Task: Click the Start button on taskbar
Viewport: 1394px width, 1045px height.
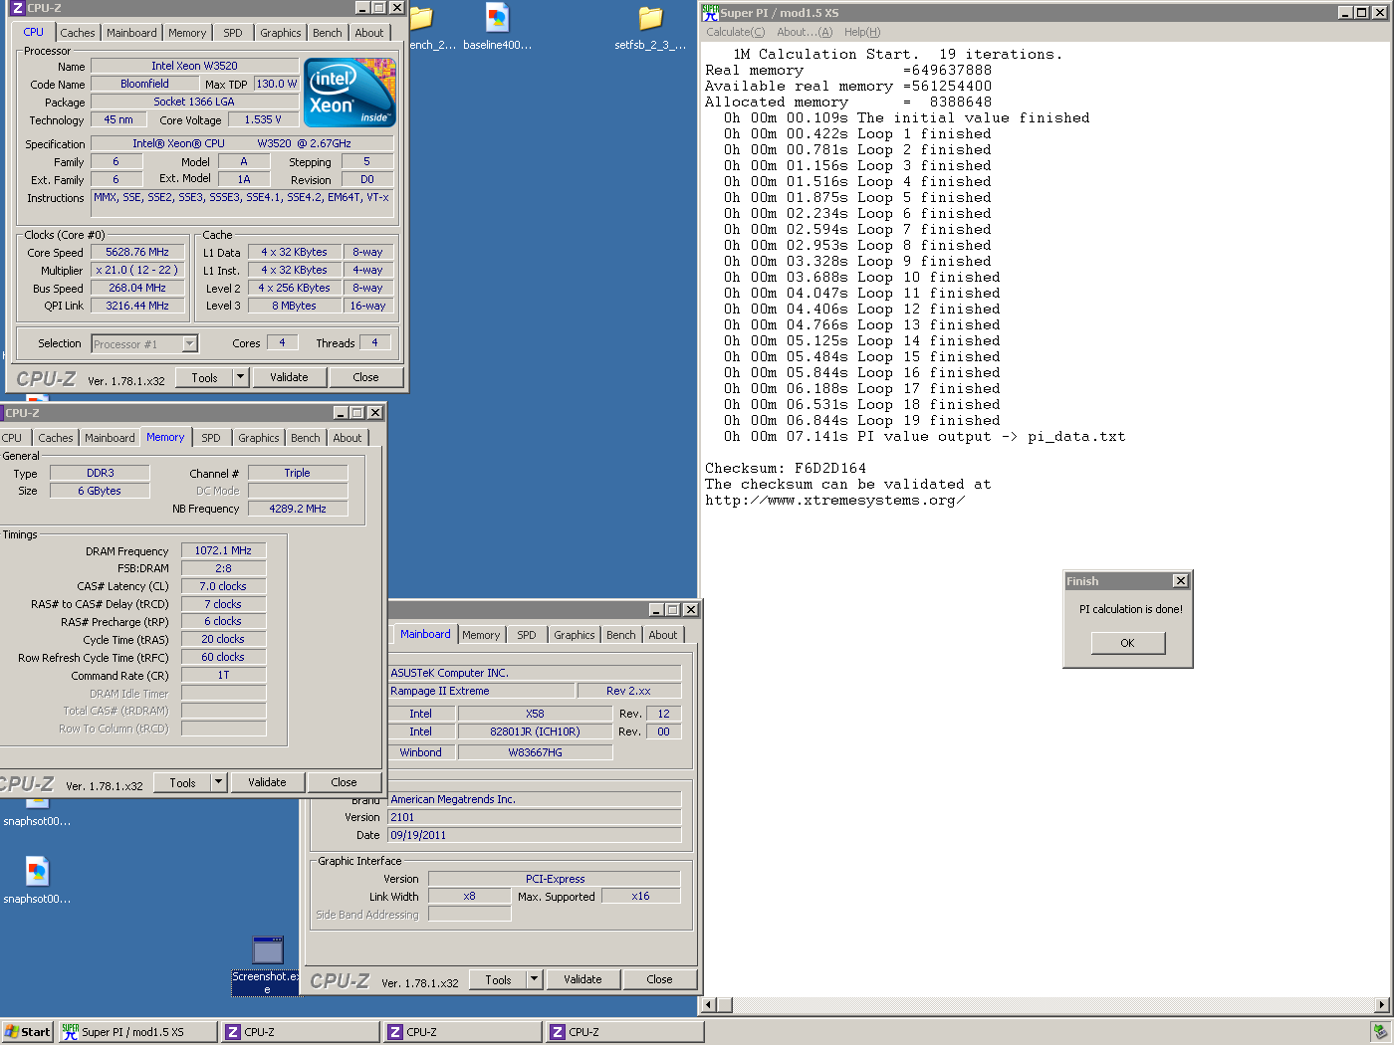Action: [27, 1032]
